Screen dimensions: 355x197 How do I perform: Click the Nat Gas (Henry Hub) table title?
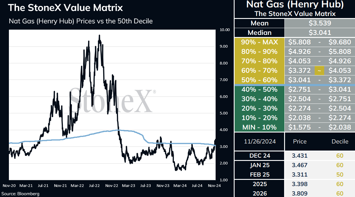[x=295, y=4]
